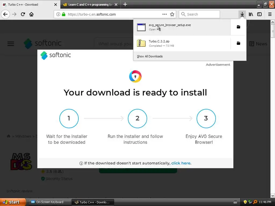Viewport: 275px width, 206px height.
Task: Click the avg_secure_browser_setup.exe file icon
Action: pyautogui.click(x=141, y=27)
